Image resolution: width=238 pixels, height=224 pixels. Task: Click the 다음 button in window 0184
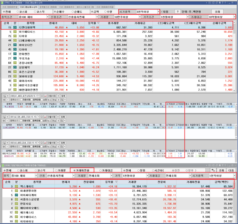click(x=231, y=170)
